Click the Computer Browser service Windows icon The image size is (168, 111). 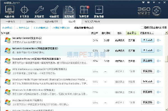click(x=8, y=61)
